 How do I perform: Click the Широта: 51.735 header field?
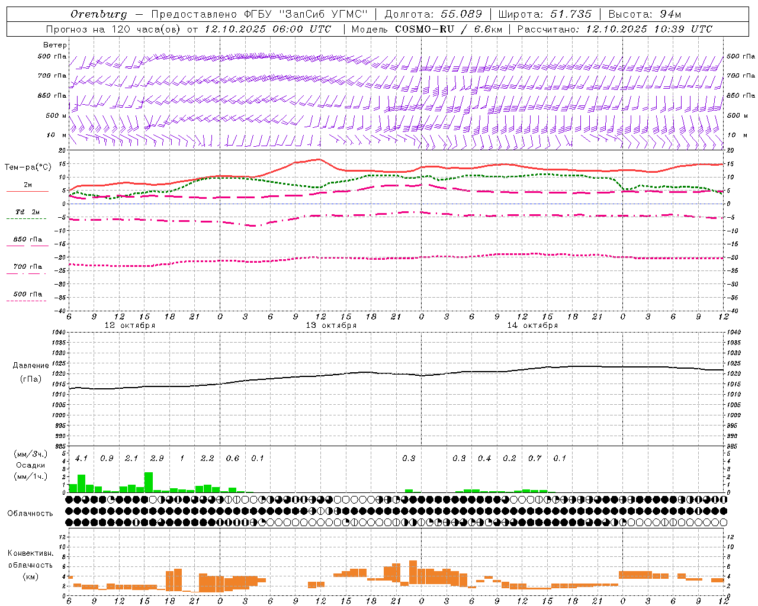(545, 14)
